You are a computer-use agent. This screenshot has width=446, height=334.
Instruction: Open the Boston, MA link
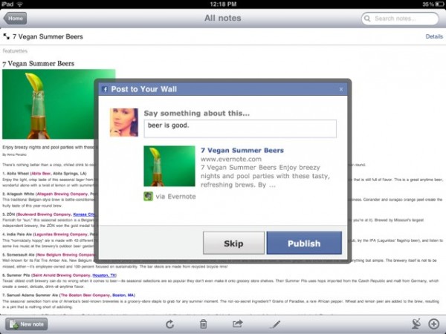123,295
